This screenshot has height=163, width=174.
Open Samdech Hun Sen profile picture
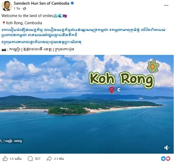7,6
